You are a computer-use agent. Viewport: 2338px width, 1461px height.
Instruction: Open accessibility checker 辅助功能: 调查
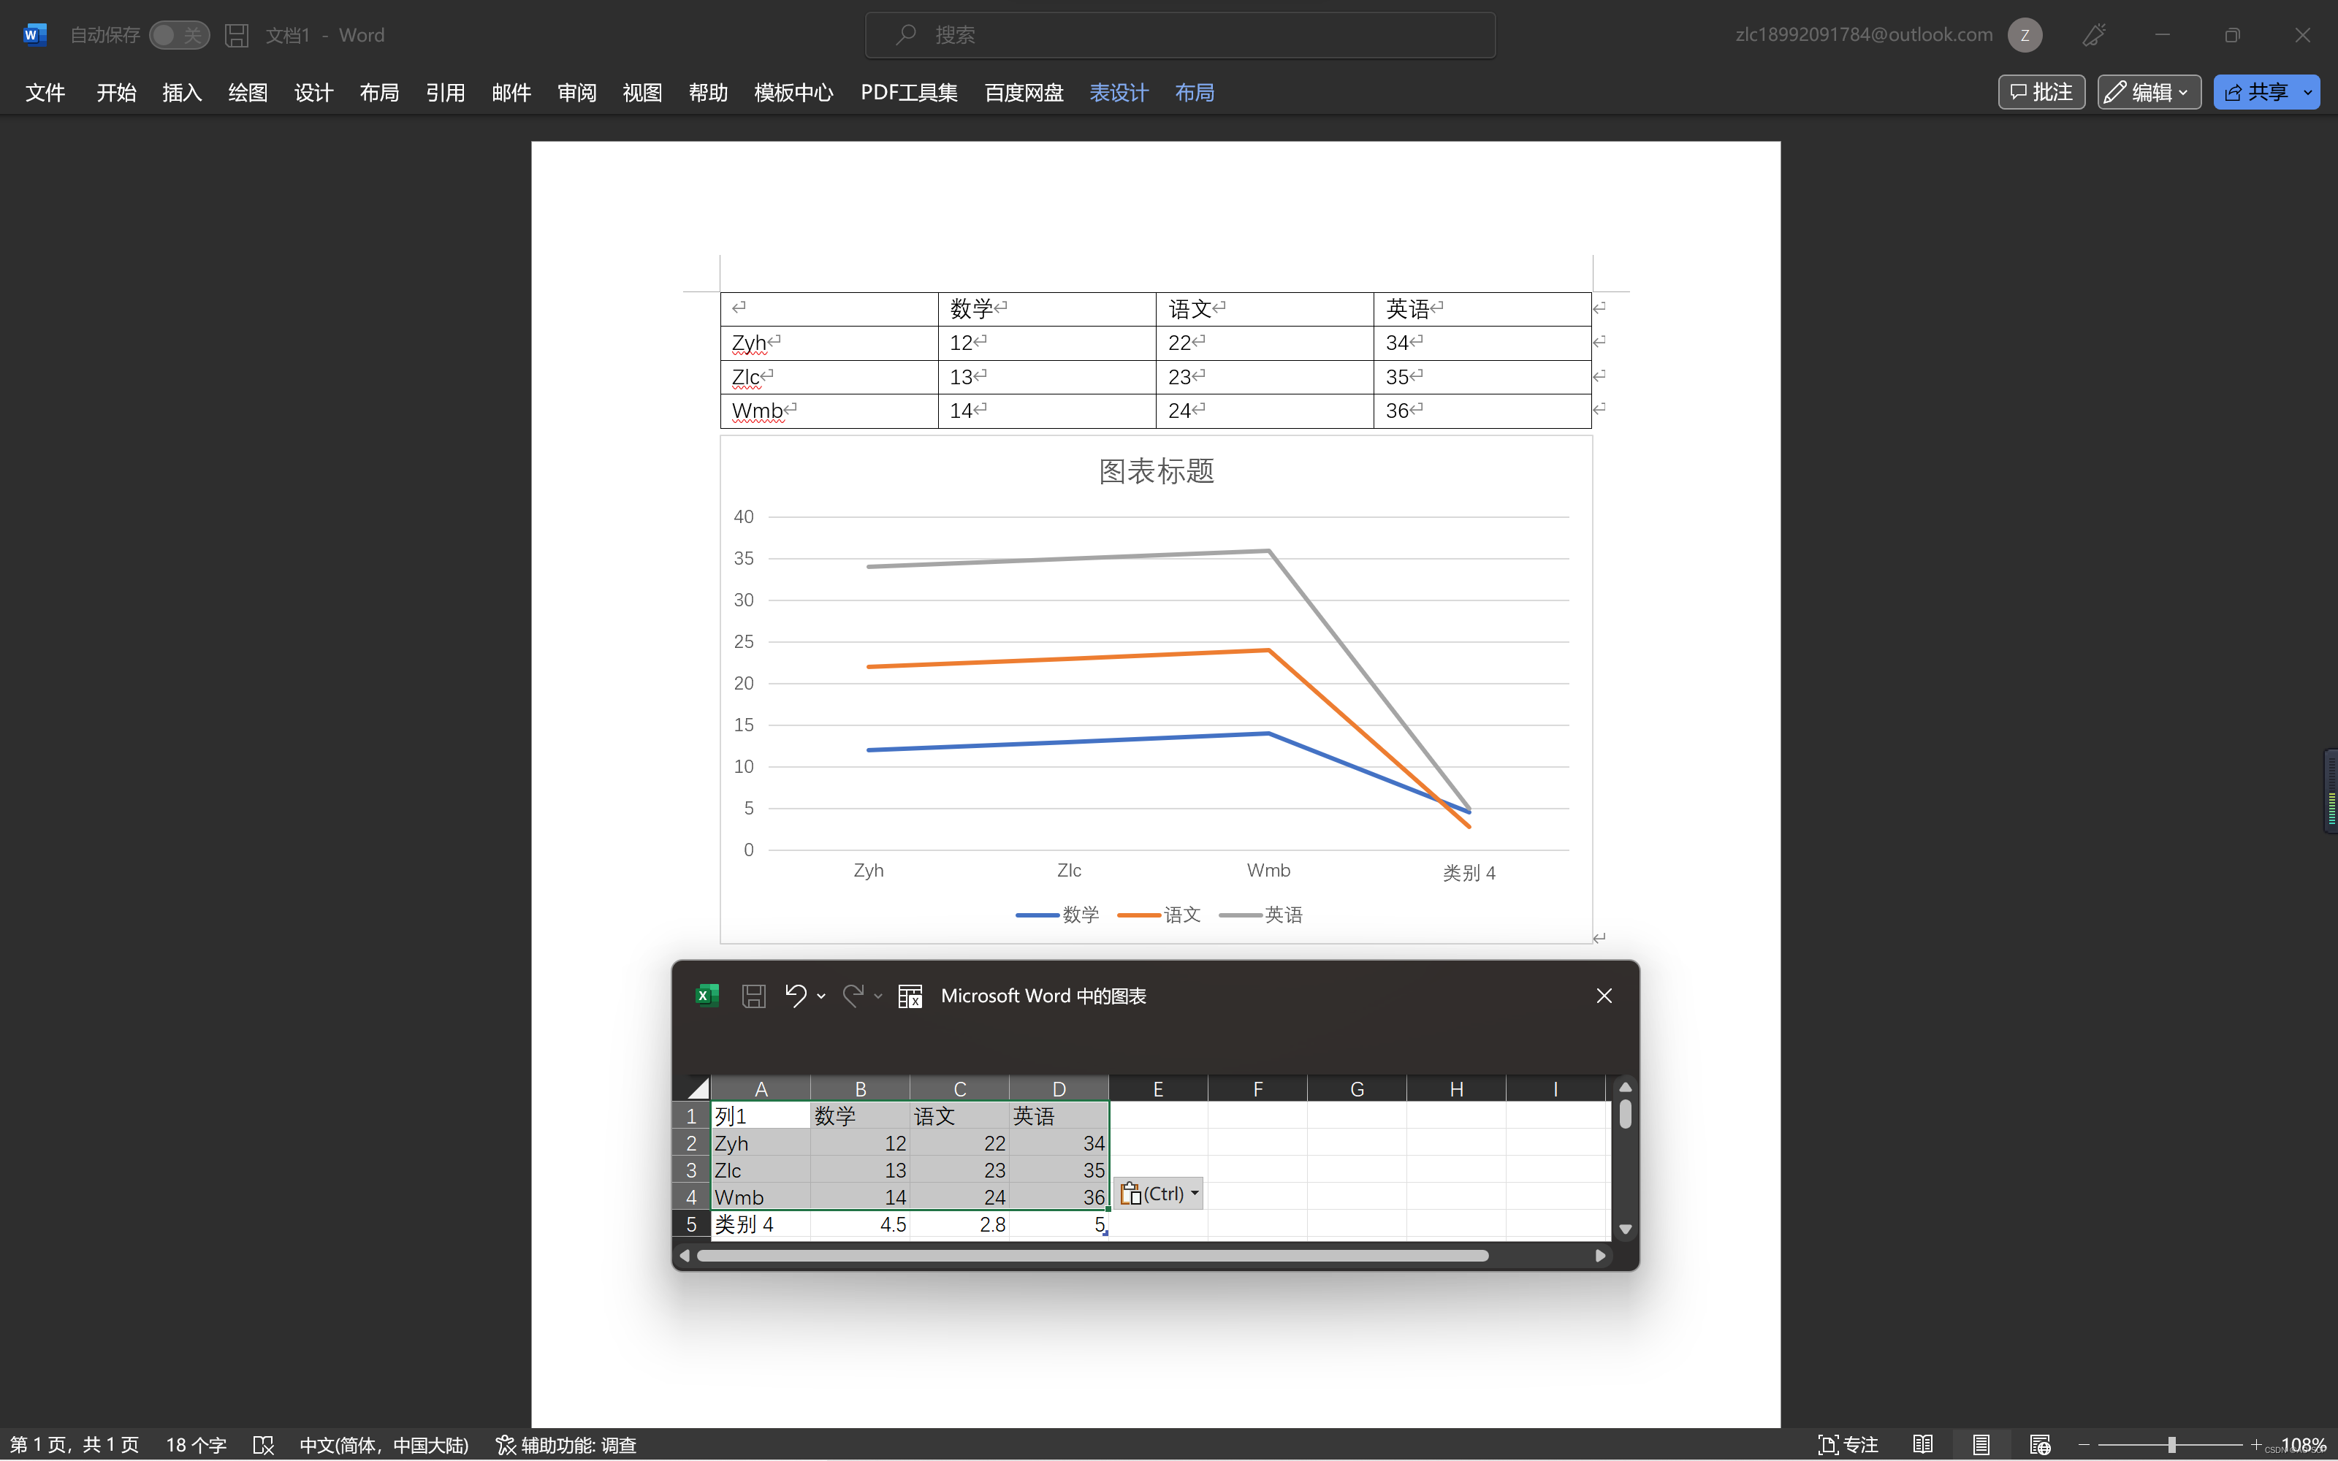pos(566,1445)
